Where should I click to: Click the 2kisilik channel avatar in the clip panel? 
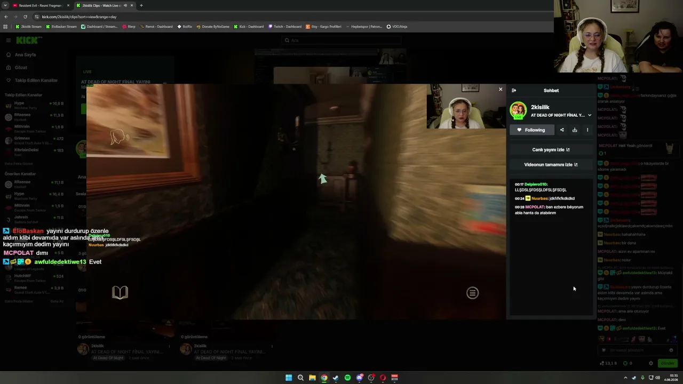(518, 110)
